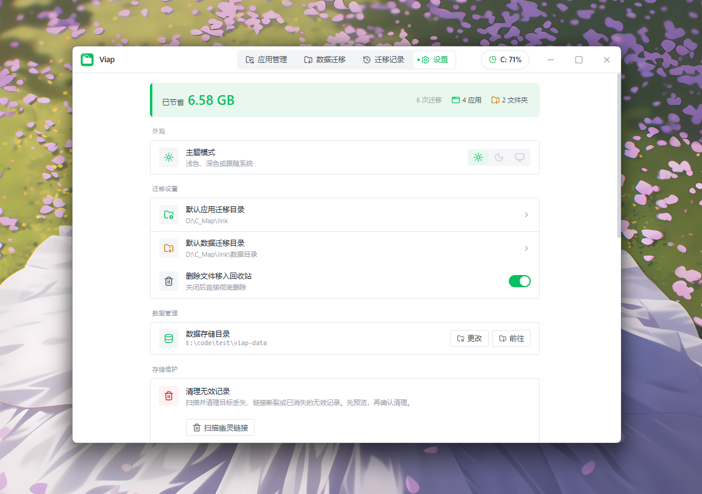Screen dimensions: 702x494
Task: Click the D:\C_Map\link\数据目录 path text
Action: [x=222, y=254]
